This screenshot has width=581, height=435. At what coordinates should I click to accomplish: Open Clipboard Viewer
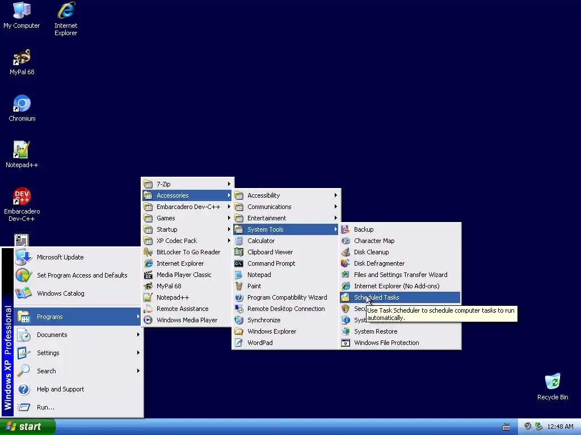coord(286,252)
